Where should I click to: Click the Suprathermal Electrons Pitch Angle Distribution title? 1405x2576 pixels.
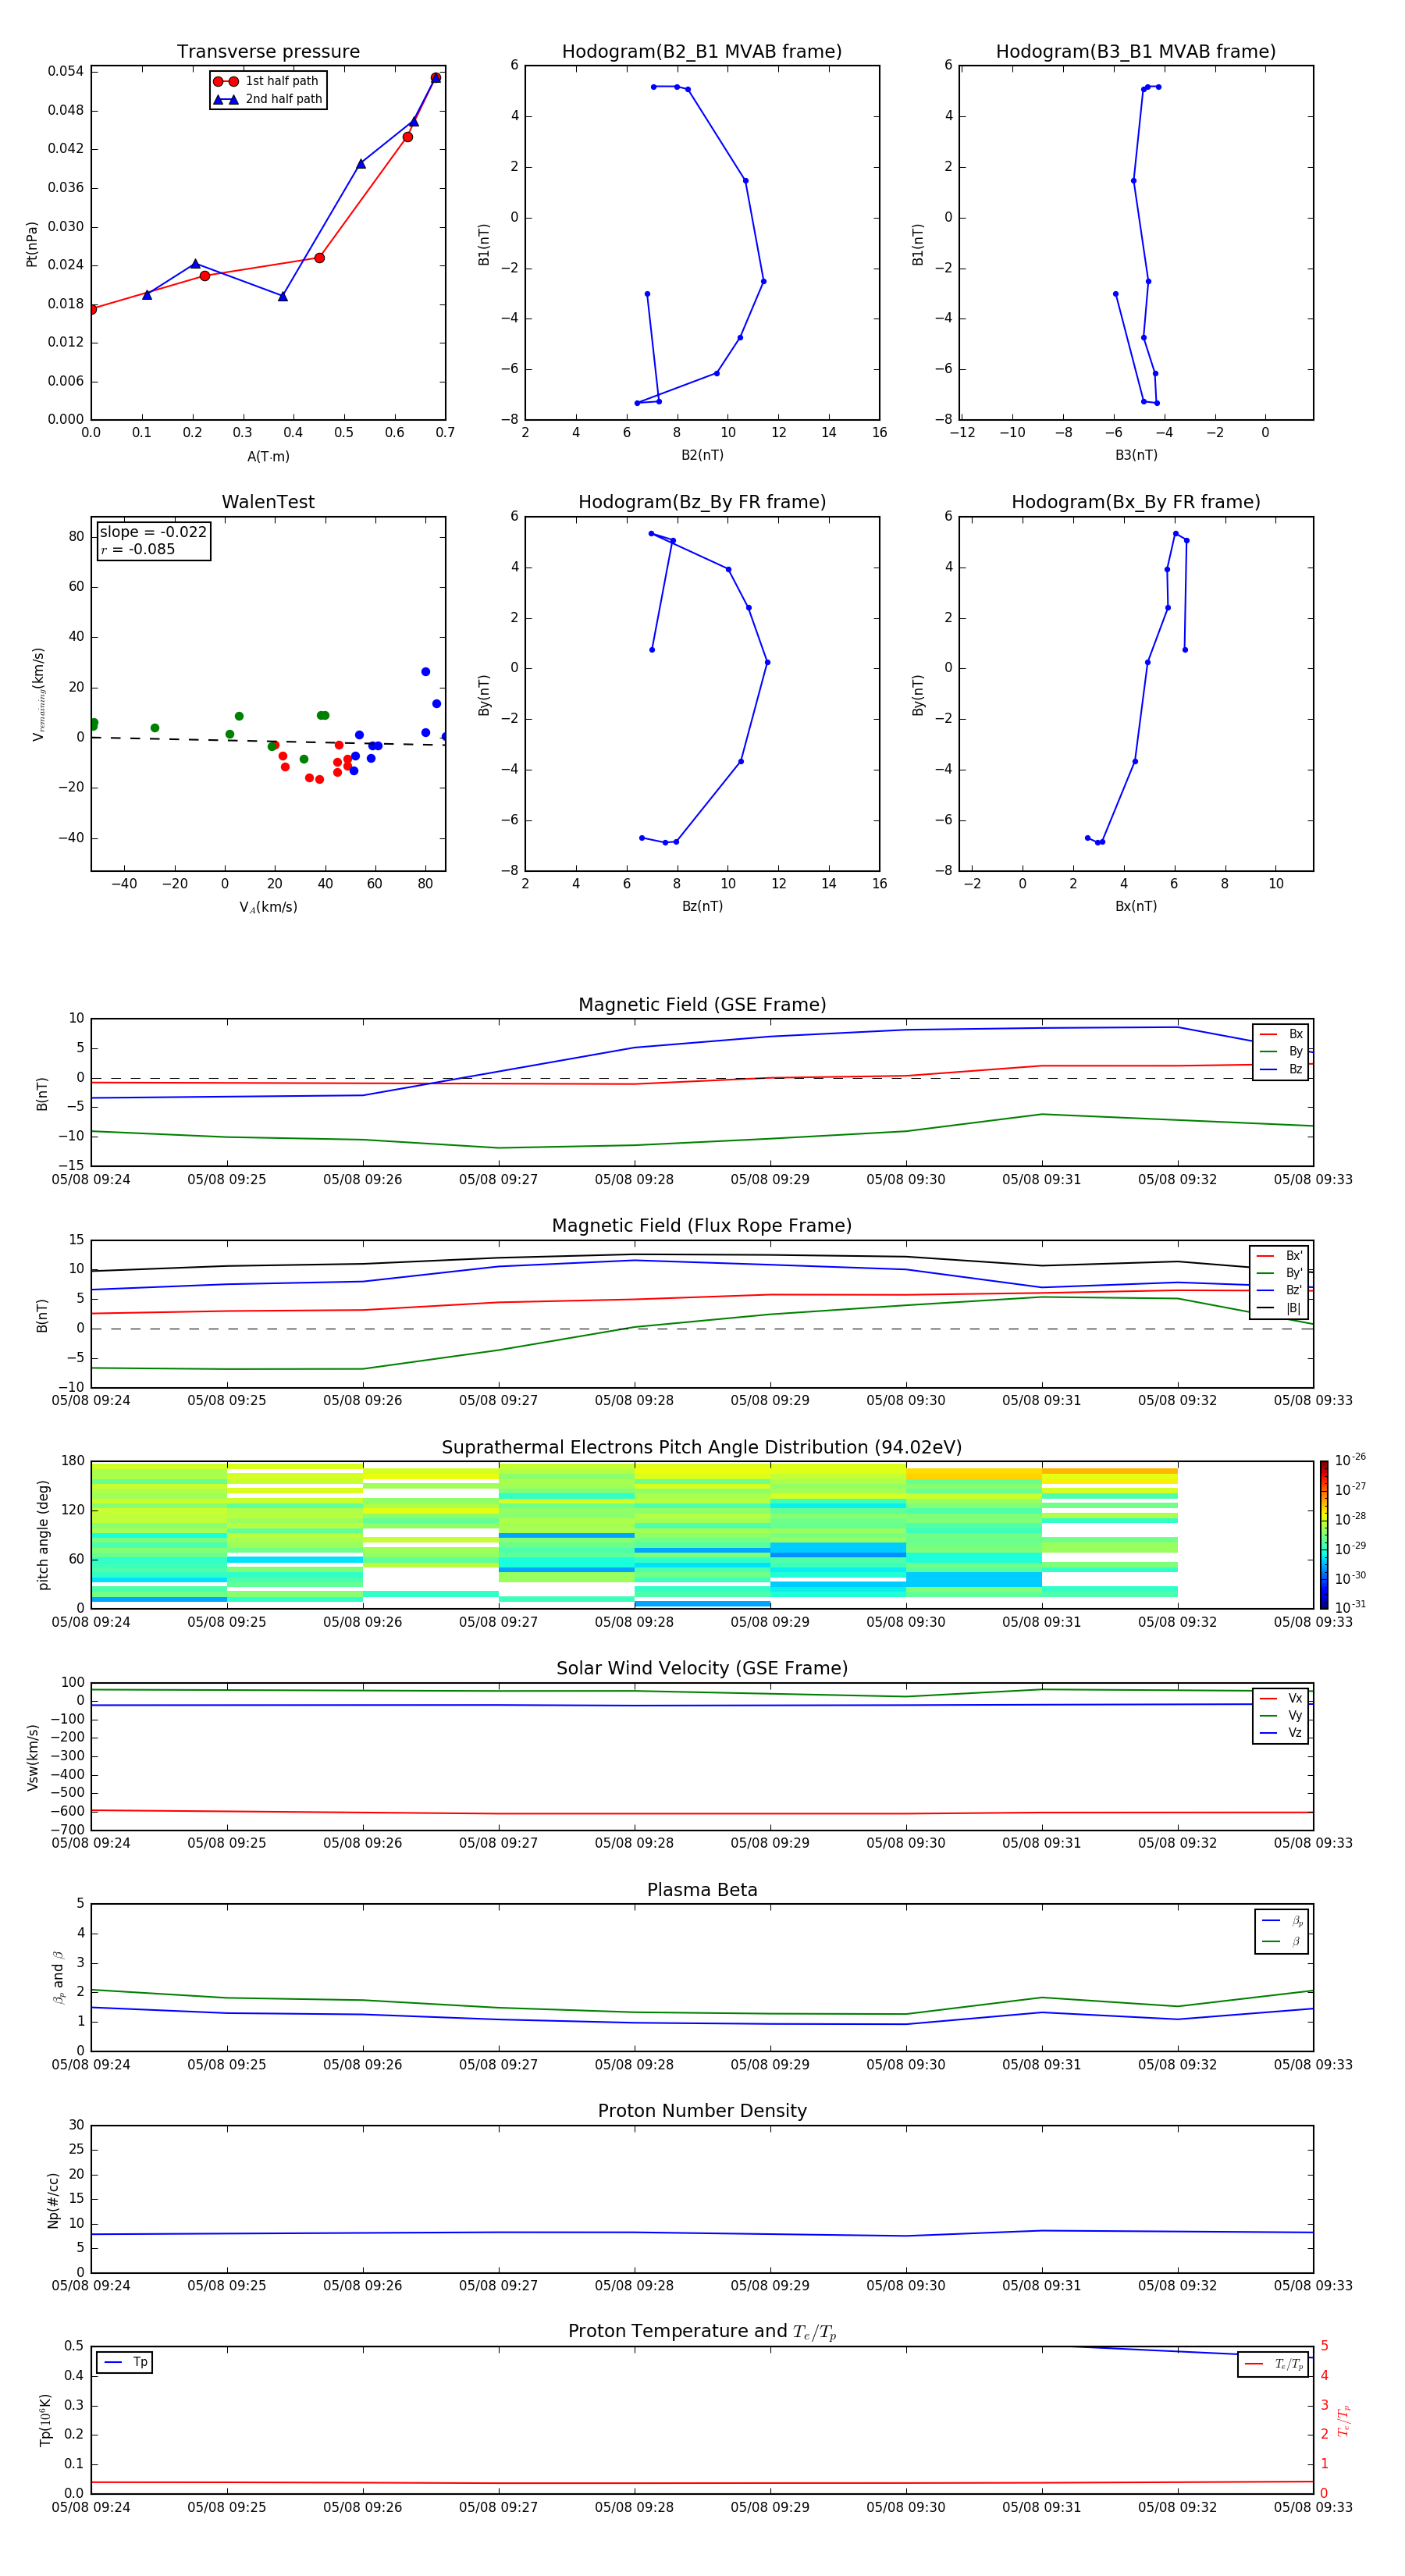[702, 1448]
